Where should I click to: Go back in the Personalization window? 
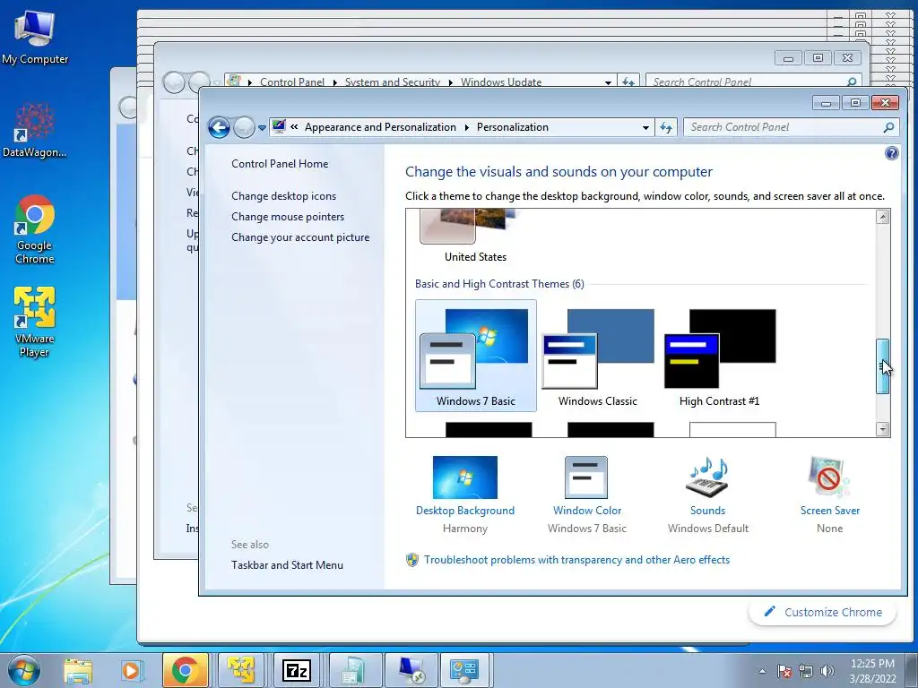point(219,127)
